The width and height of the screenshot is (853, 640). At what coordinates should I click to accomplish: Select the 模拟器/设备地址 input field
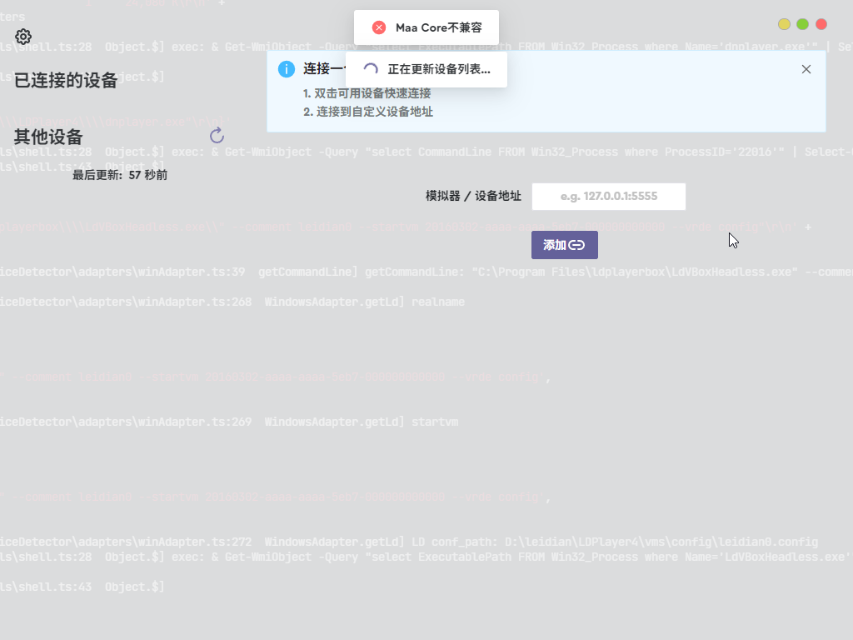(x=608, y=197)
